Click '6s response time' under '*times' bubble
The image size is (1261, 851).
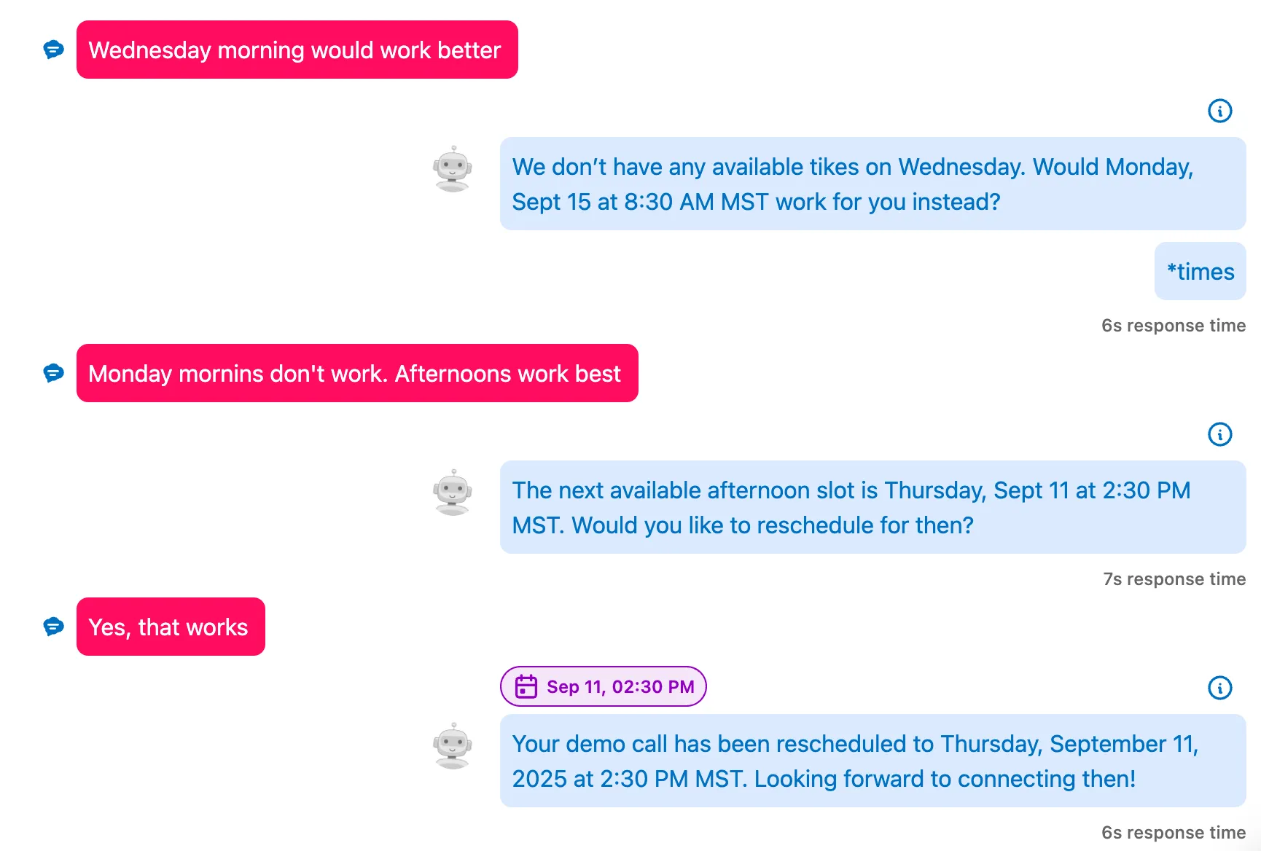click(x=1174, y=326)
